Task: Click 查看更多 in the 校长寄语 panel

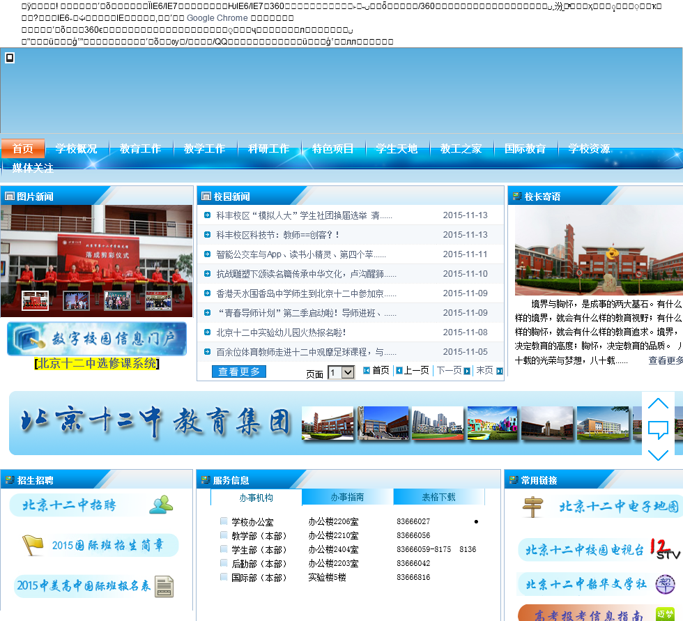Action: (x=666, y=360)
